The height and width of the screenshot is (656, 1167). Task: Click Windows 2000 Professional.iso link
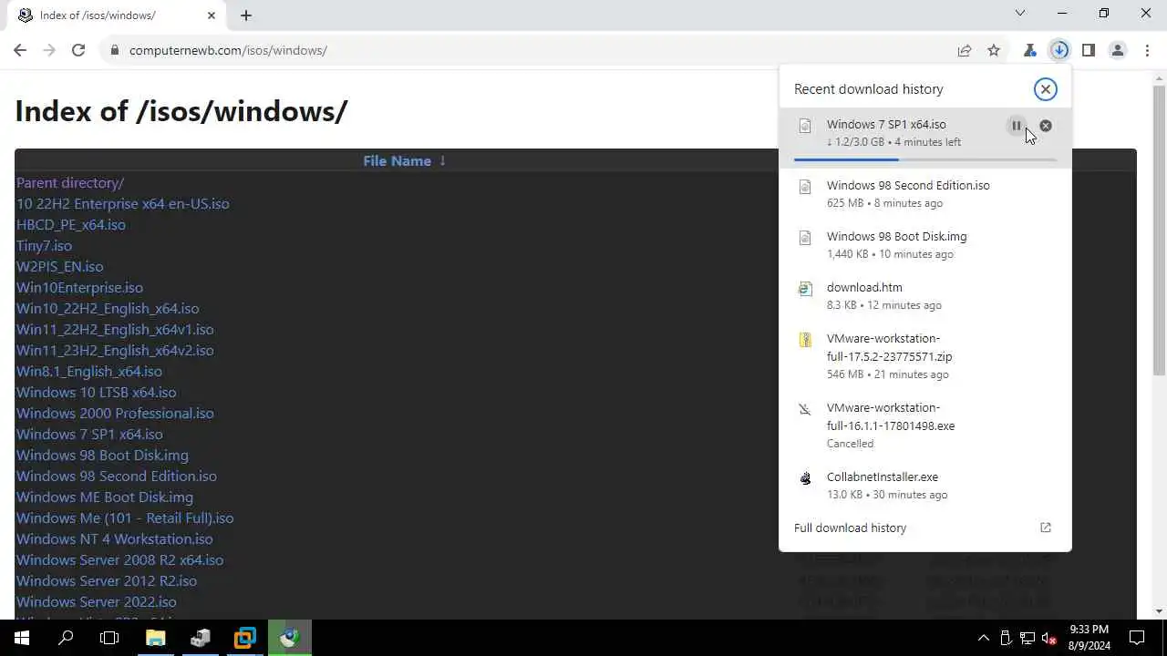[x=115, y=413]
